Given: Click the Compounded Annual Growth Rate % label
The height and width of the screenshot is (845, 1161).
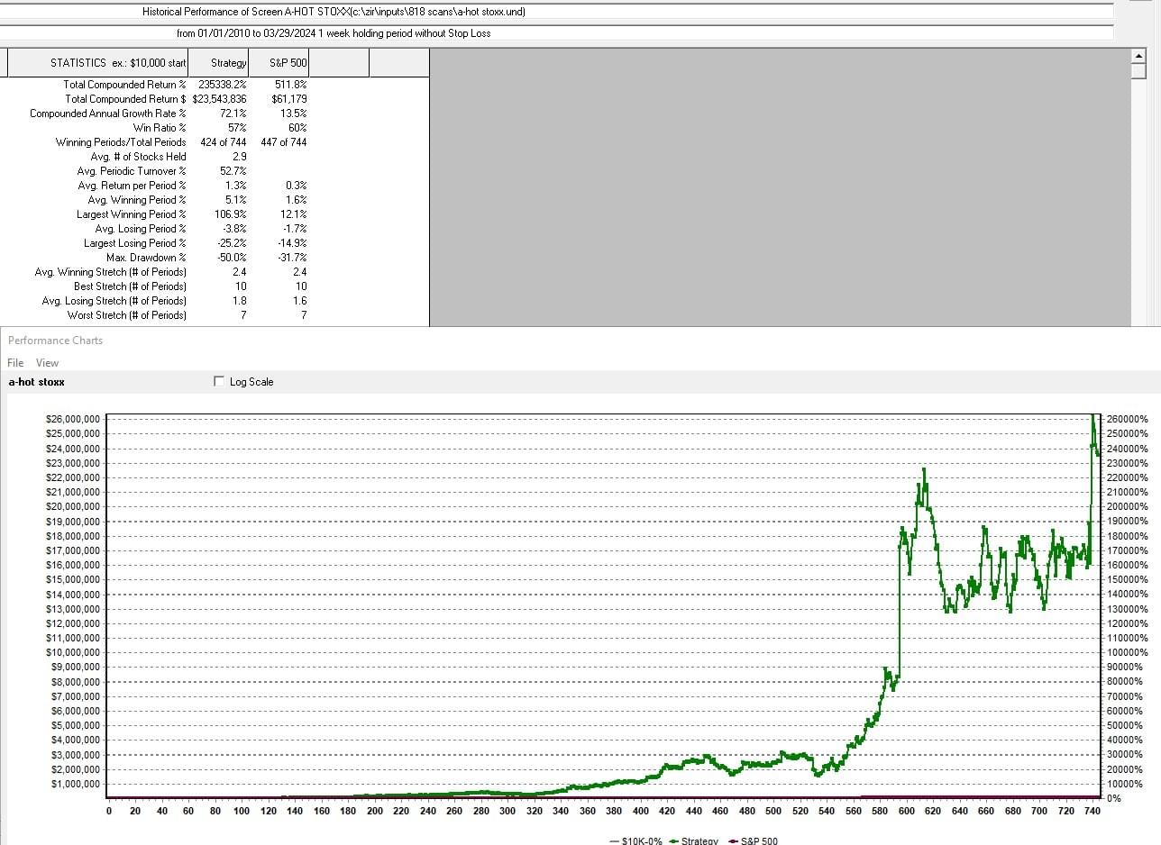Looking at the screenshot, I should [x=107, y=114].
